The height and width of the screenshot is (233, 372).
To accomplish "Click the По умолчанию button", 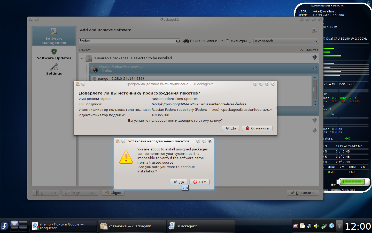I will tap(80, 193).
